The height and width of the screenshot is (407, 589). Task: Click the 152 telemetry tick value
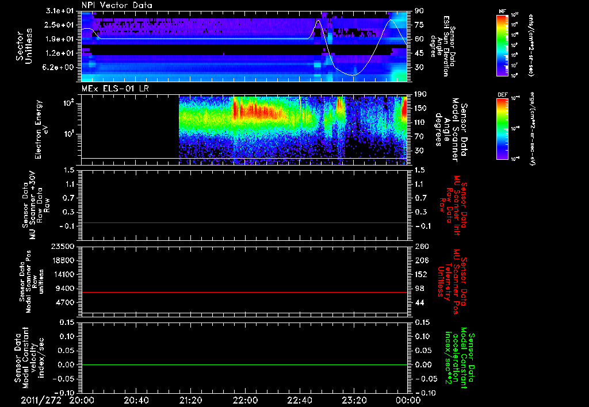[421, 274]
